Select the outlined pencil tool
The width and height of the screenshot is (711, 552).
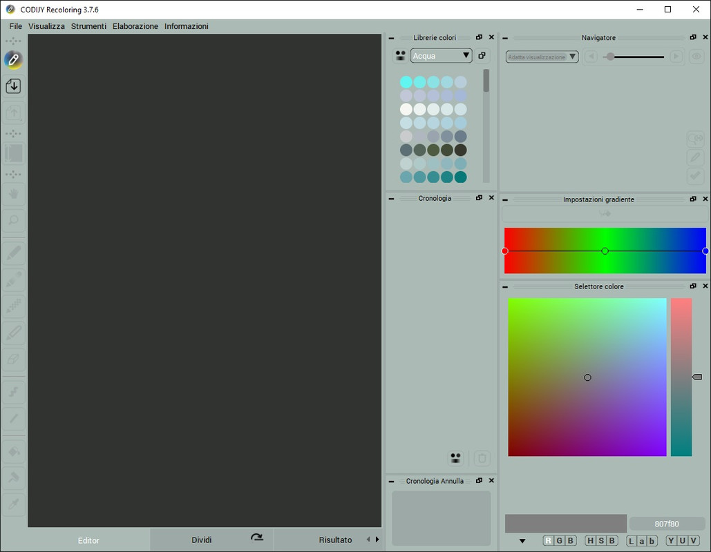[x=13, y=333]
